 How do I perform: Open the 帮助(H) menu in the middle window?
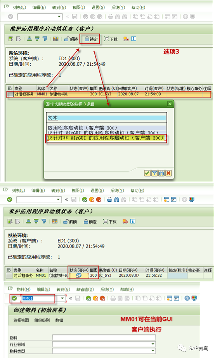click(137, 190)
